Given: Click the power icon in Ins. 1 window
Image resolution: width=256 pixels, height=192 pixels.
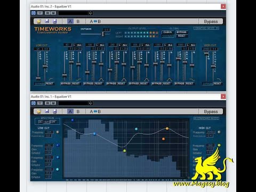Looking at the screenshot, I should tap(33, 103).
